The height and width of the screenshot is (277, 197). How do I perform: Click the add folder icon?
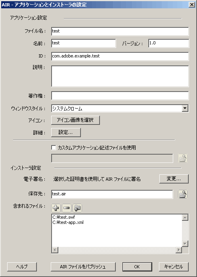(x=77, y=208)
